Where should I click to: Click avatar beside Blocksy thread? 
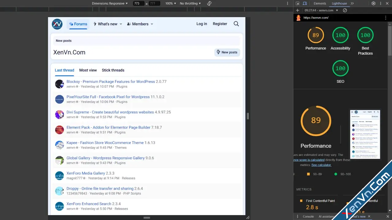click(59, 84)
